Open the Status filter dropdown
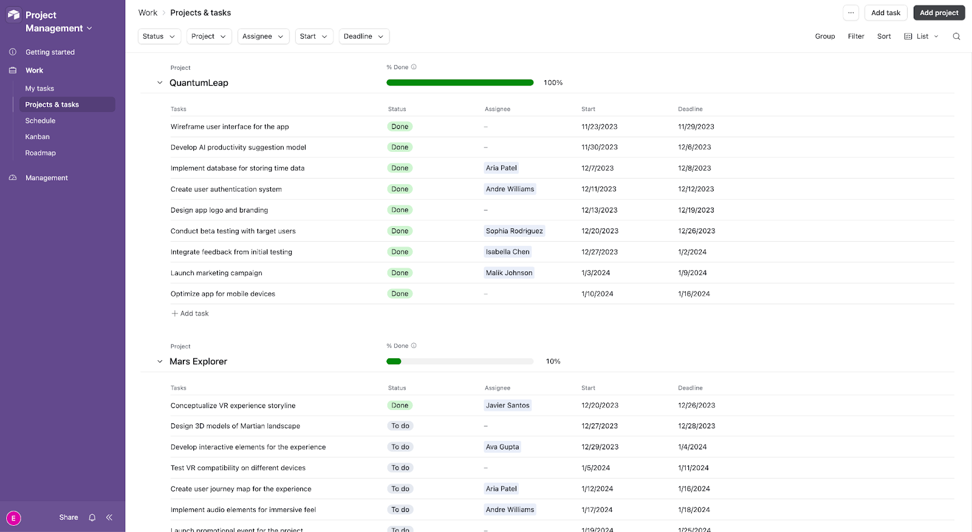This screenshot has height=532, width=972. 159,36
